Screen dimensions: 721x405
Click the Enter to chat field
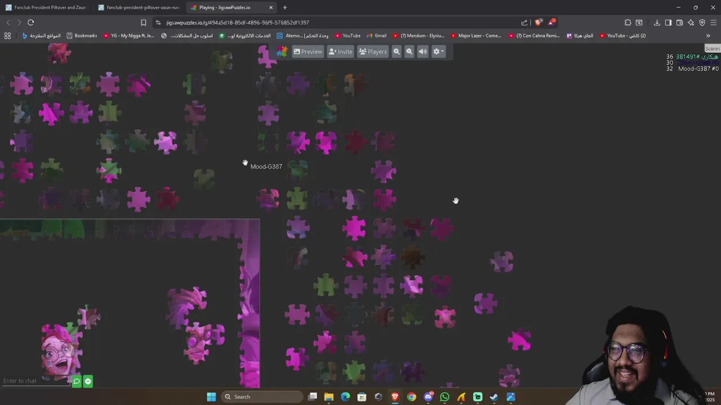tap(35, 381)
